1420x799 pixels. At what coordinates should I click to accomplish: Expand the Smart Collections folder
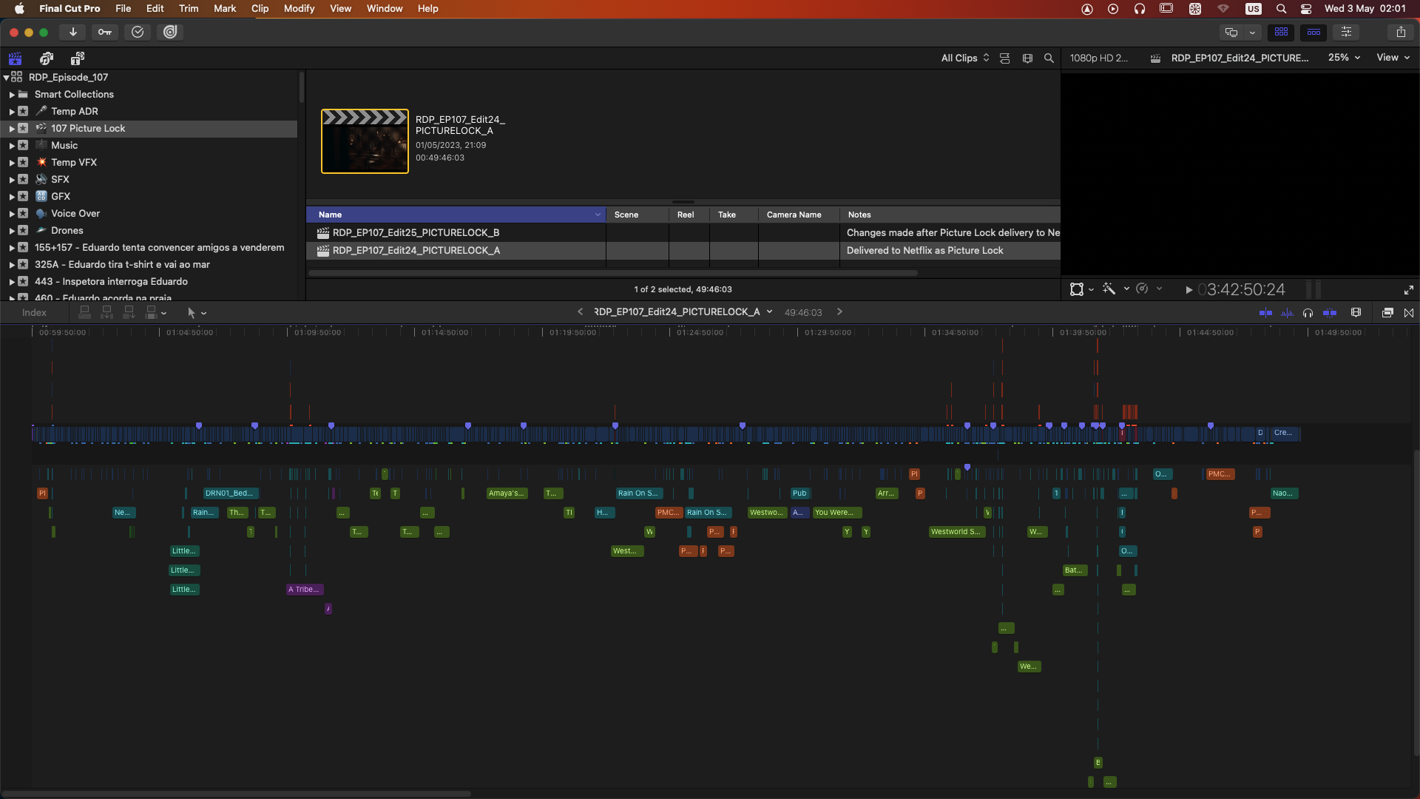12,95
